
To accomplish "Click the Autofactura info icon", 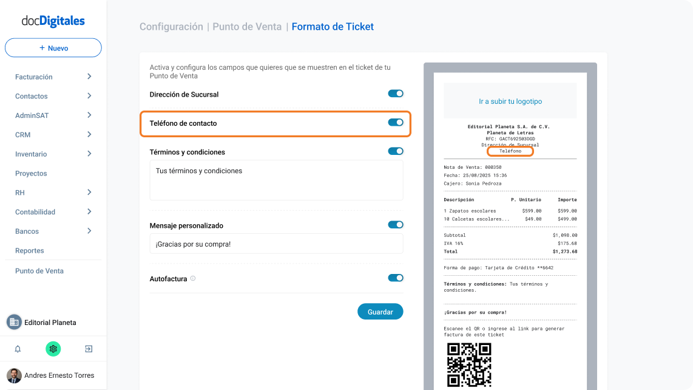I will pyautogui.click(x=193, y=278).
